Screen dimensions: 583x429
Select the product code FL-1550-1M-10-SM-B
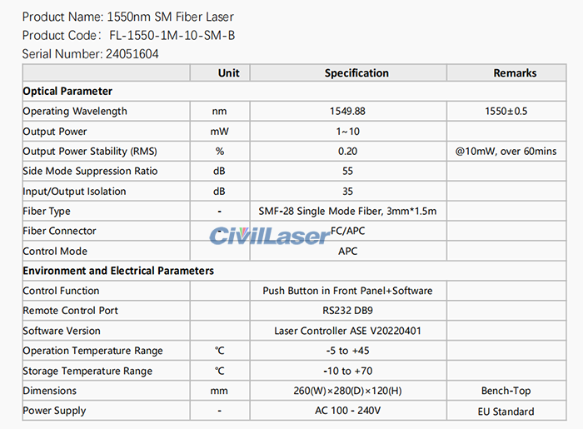point(172,35)
